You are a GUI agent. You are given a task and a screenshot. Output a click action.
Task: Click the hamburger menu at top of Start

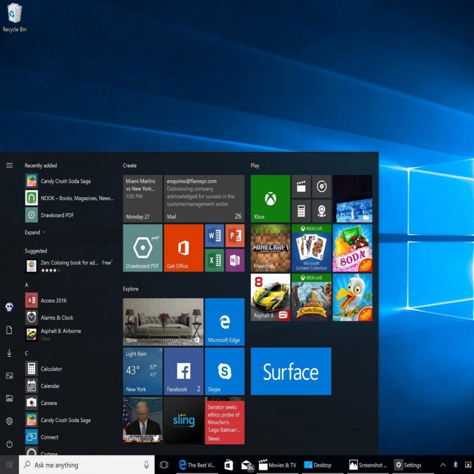pos(9,165)
